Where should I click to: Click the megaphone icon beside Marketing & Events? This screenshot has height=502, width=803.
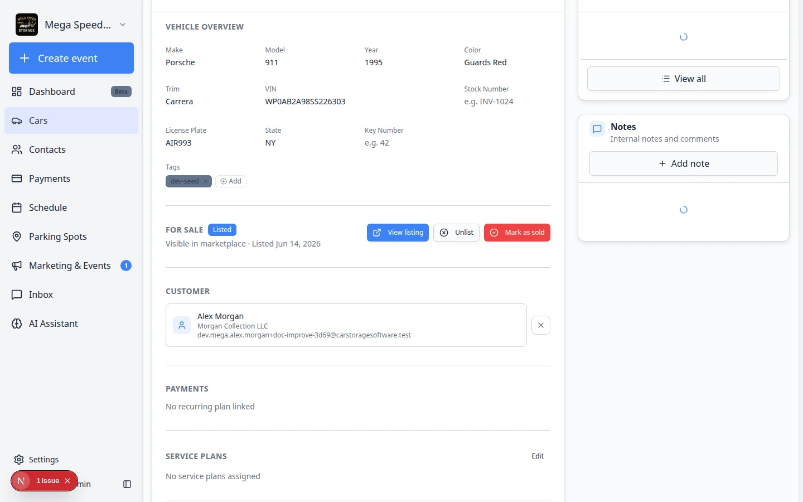click(x=17, y=266)
